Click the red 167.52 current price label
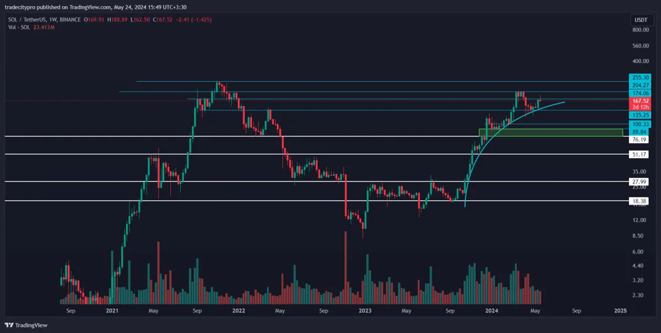This screenshot has width=661, height=333. click(x=640, y=101)
